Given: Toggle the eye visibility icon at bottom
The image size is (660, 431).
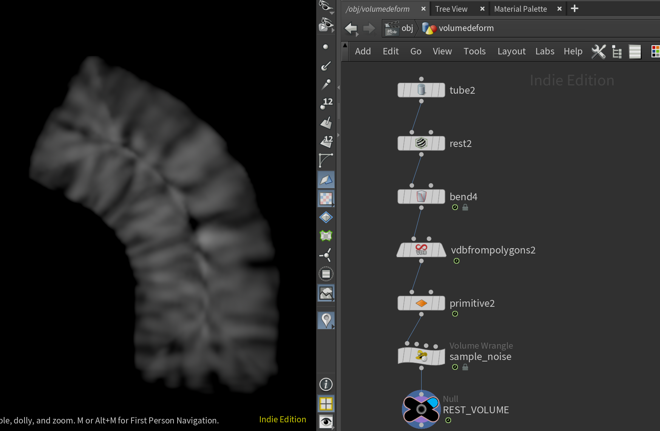Looking at the screenshot, I should (x=326, y=421).
